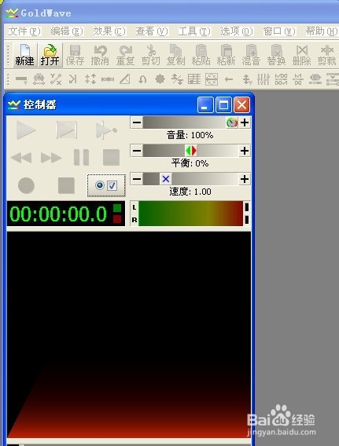Click the 平衡 balance slider handle

191,151
